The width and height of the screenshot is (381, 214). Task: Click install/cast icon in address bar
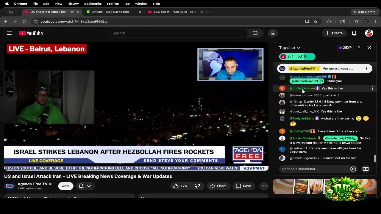point(307,21)
